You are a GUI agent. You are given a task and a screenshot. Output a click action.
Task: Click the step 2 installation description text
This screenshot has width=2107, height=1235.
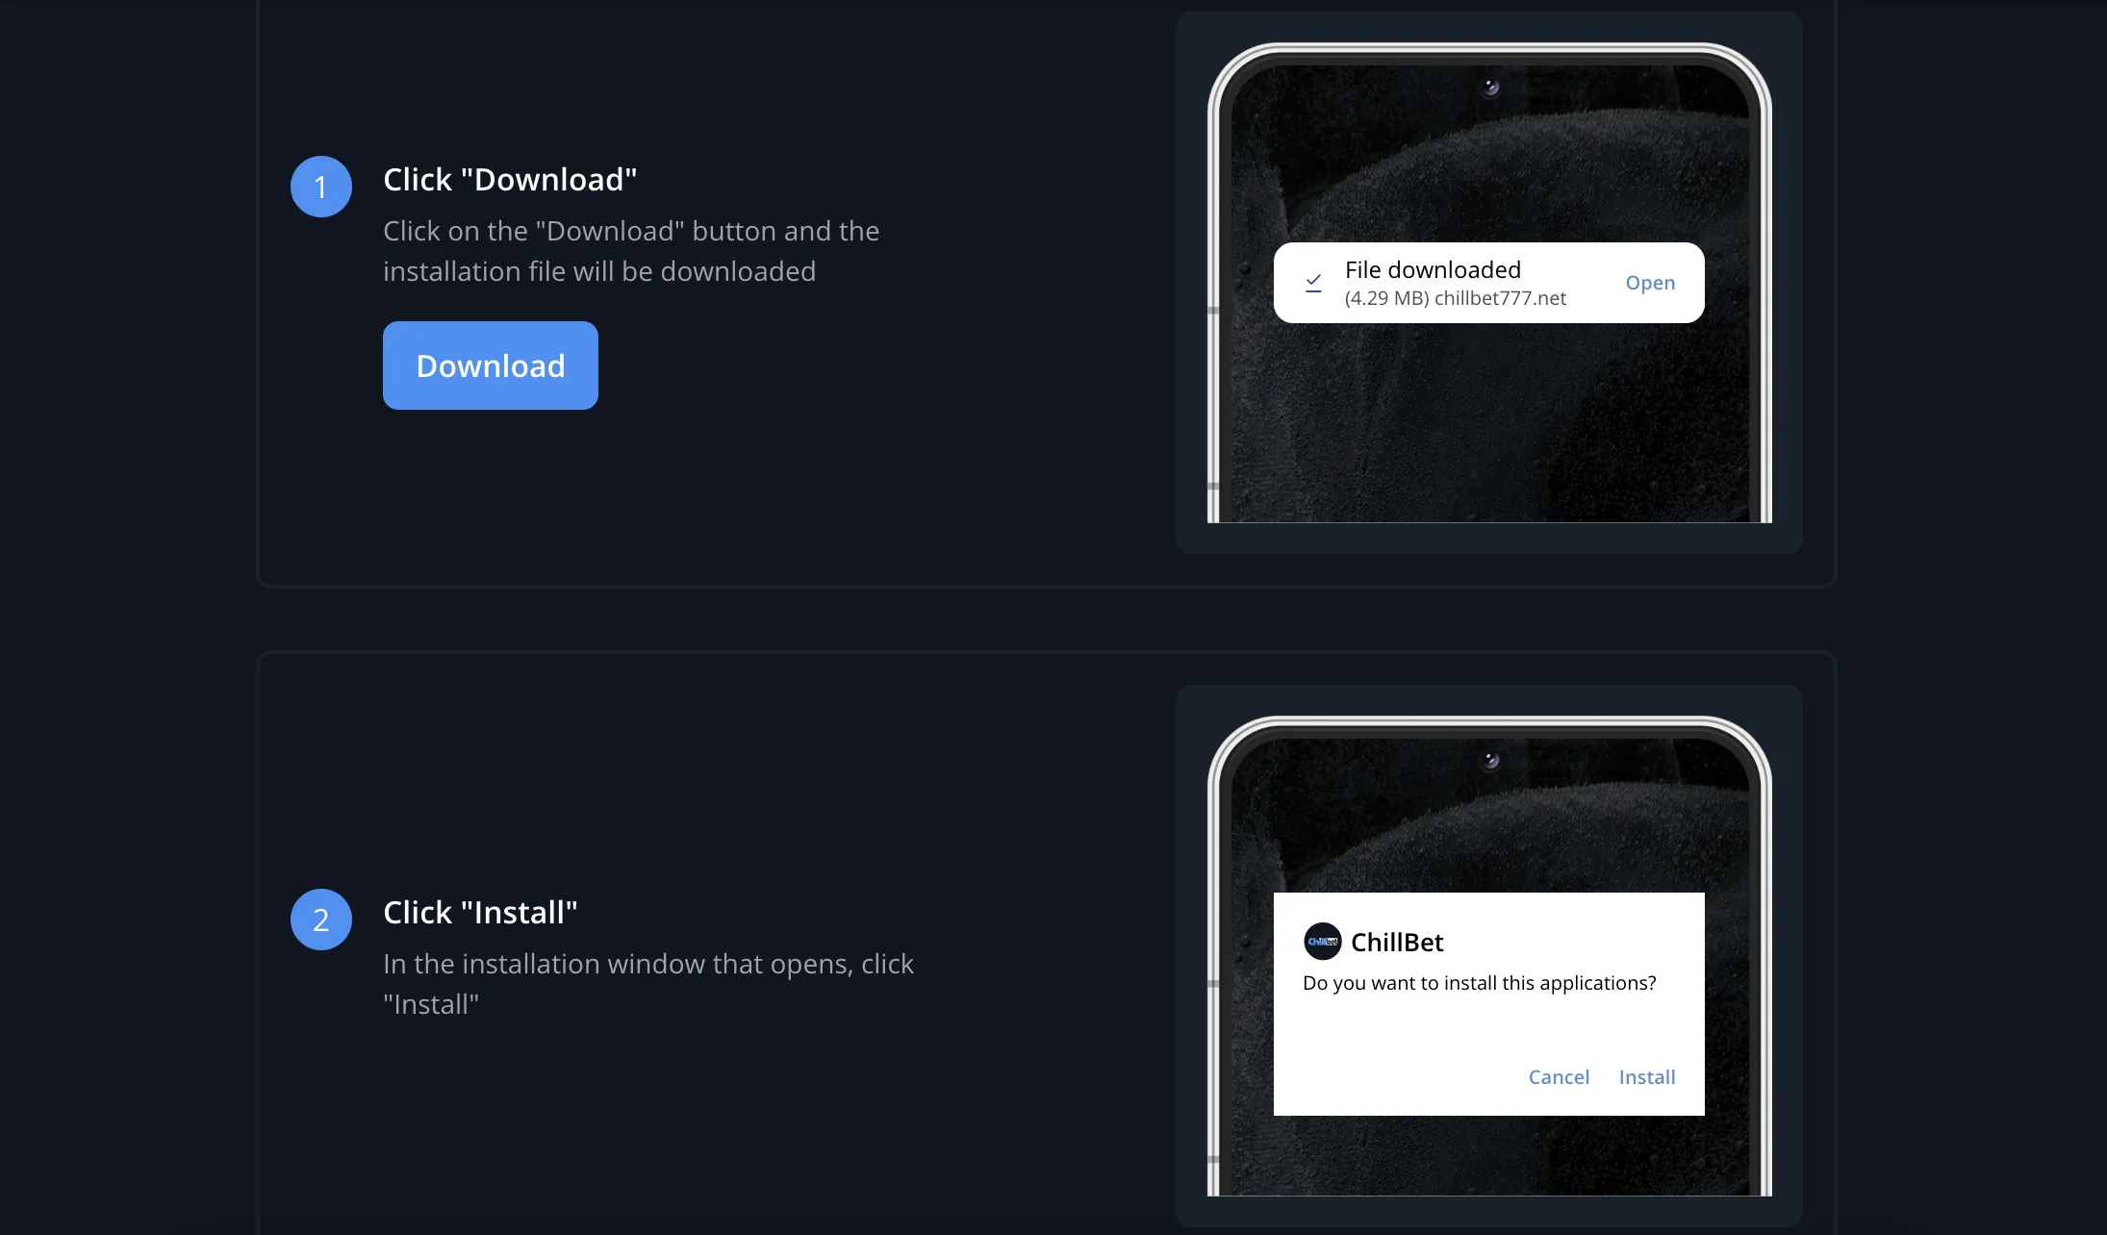(647, 984)
